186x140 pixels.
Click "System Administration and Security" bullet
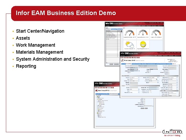click(53, 59)
